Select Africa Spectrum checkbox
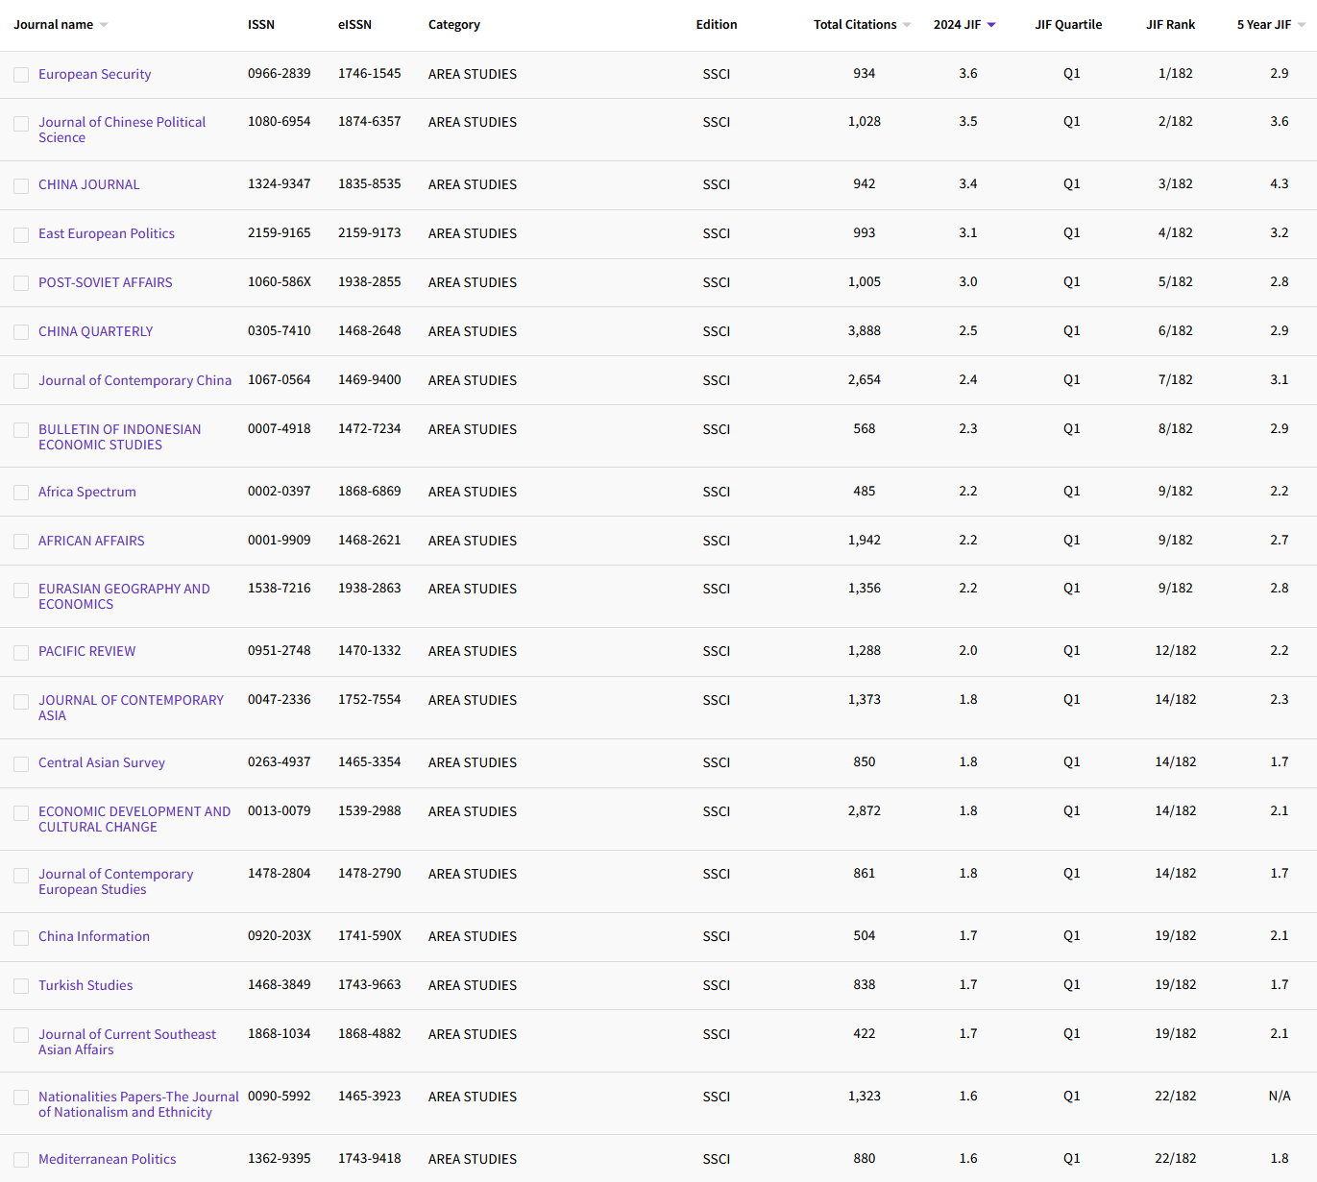This screenshot has height=1182, width=1317. [x=21, y=493]
